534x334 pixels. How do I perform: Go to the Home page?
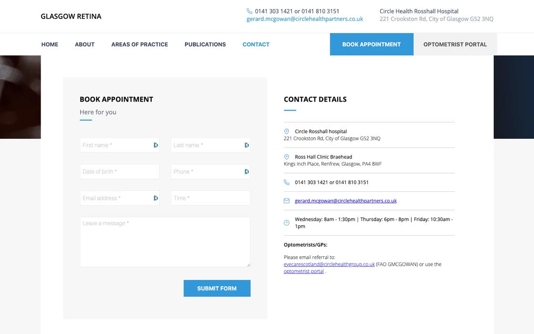click(50, 44)
